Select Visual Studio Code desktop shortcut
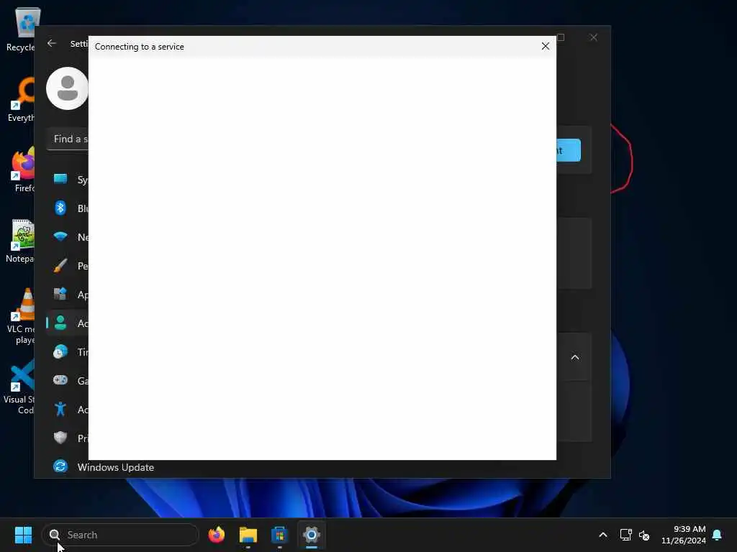This screenshot has height=552, width=737. [x=19, y=387]
